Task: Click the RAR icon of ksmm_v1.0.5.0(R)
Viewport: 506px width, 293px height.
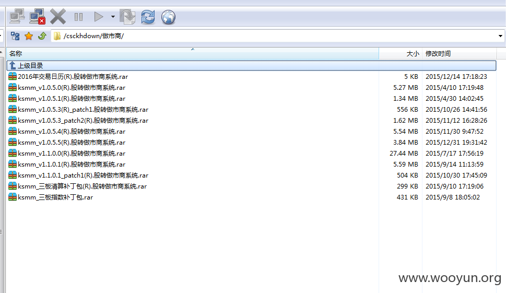Action: click(13, 87)
